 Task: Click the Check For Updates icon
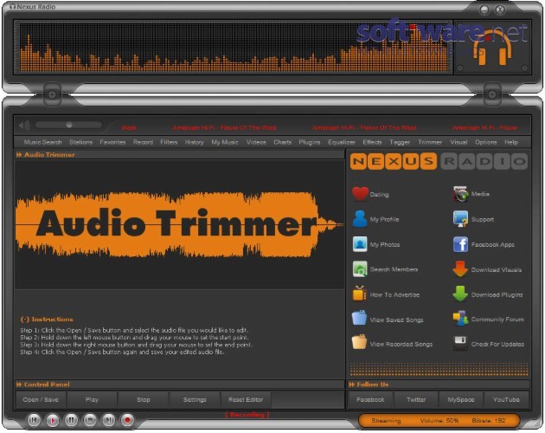[460, 343]
